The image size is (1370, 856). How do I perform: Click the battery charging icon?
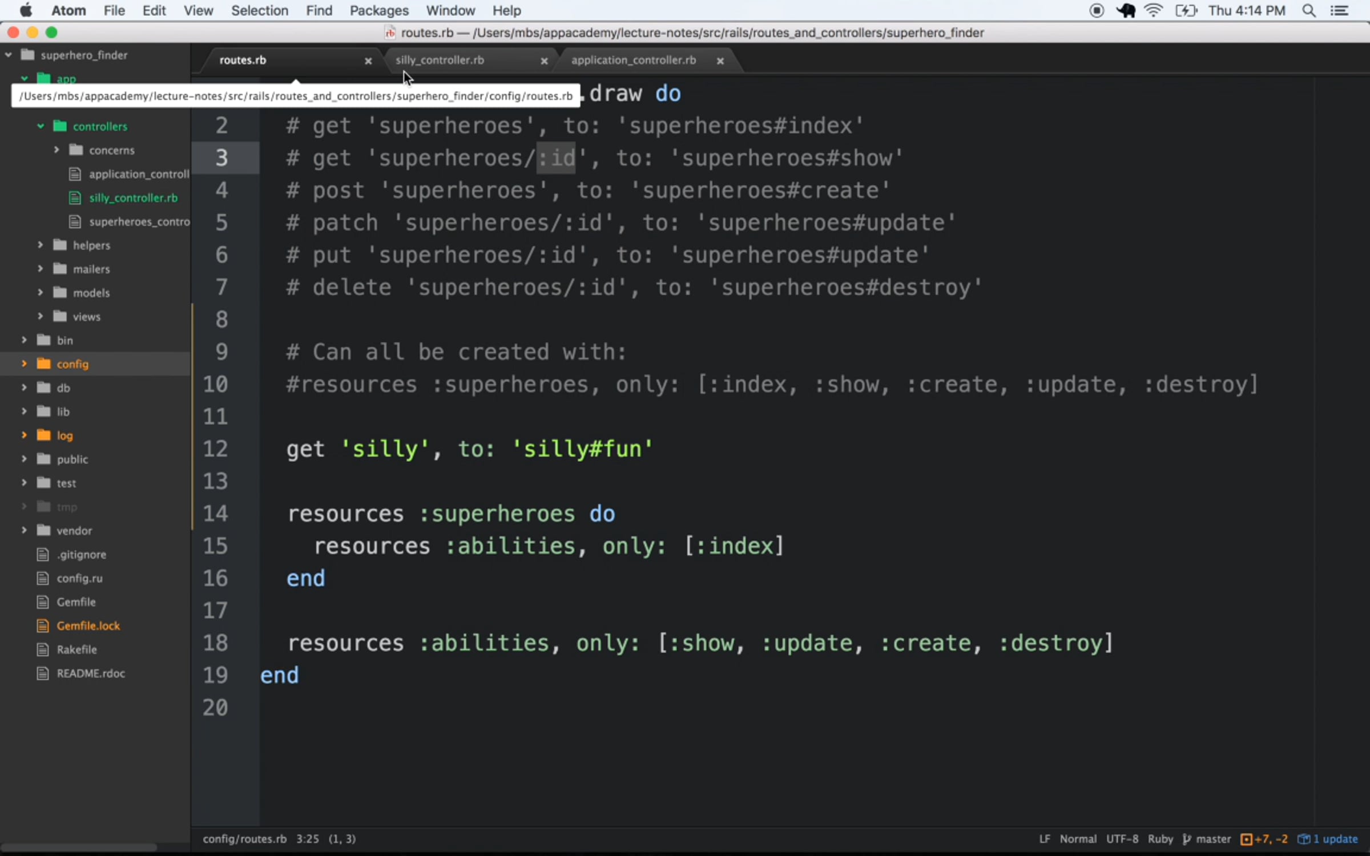click(1185, 10)
